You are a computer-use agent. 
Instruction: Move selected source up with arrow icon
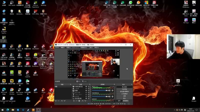82,101
